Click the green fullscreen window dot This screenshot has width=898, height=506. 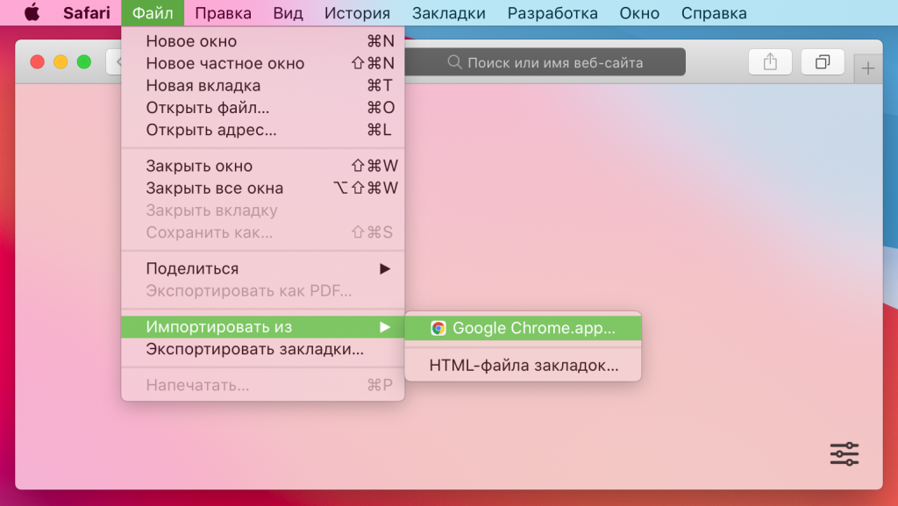pos(84,62)
